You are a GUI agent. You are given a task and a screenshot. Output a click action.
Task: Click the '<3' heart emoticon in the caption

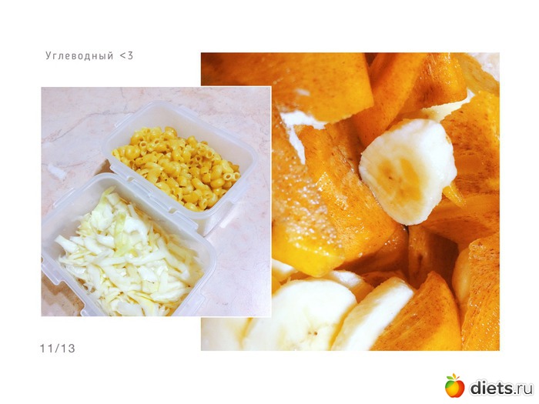126,55
